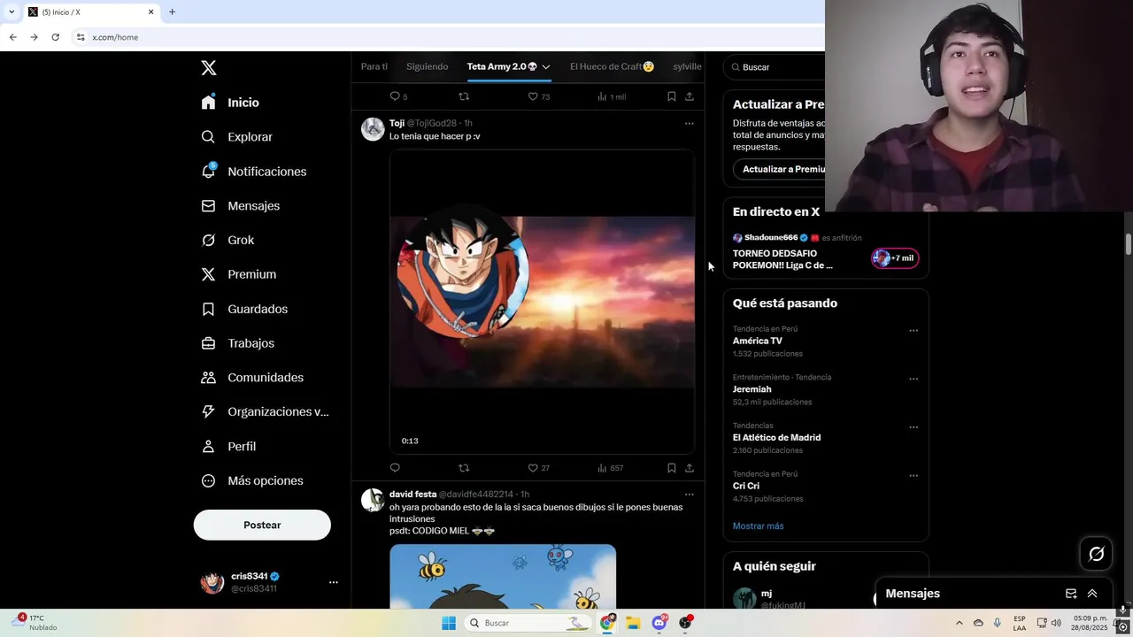Viewport: 1133px width, 637px height.
Task: Open the cris8341 account menu dots
Action: (x=334, y=582)
